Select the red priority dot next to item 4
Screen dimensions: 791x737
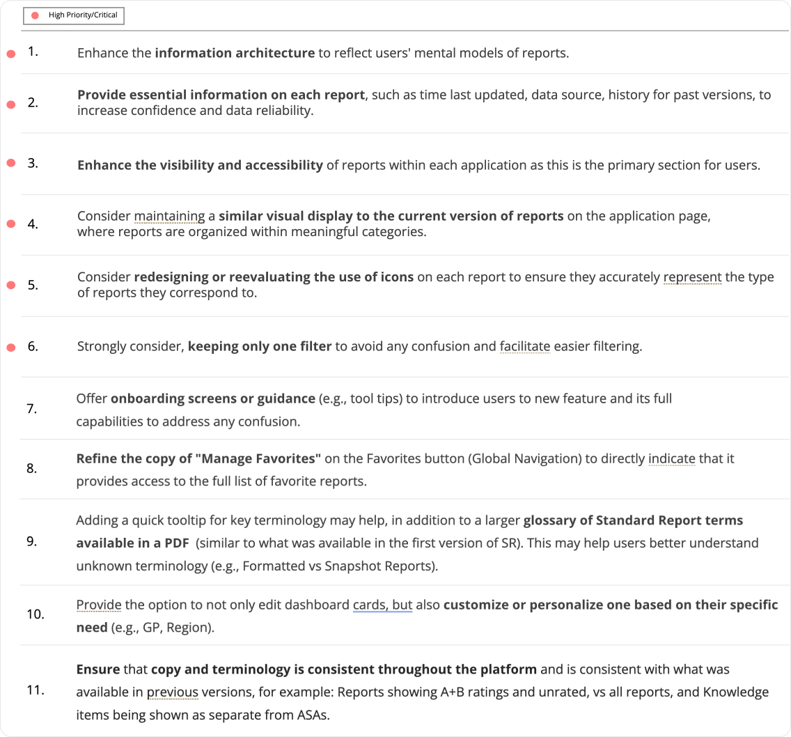click(x=11, y=224)
